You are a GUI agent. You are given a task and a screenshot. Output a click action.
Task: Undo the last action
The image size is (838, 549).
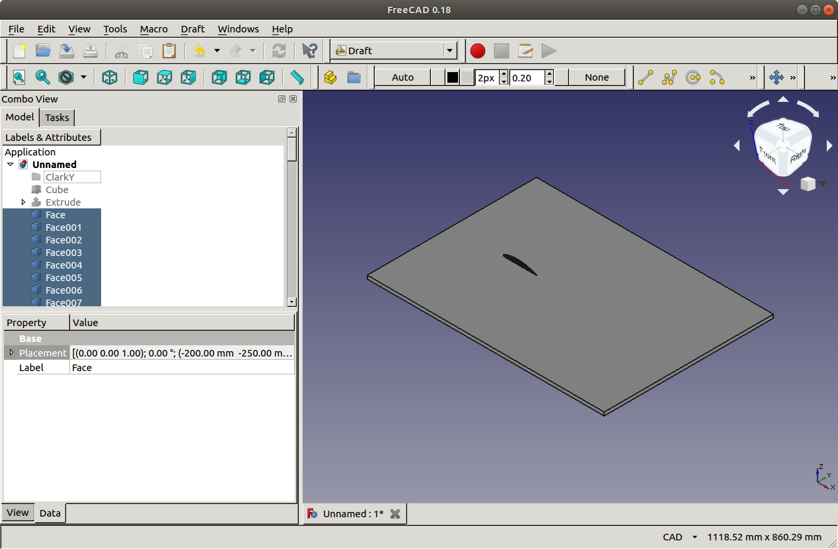(199, 51)
